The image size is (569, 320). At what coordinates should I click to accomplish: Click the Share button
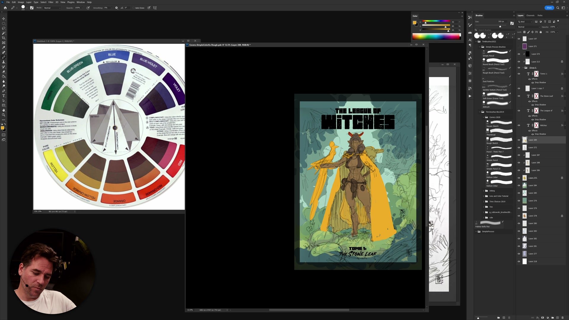(549, 8)
